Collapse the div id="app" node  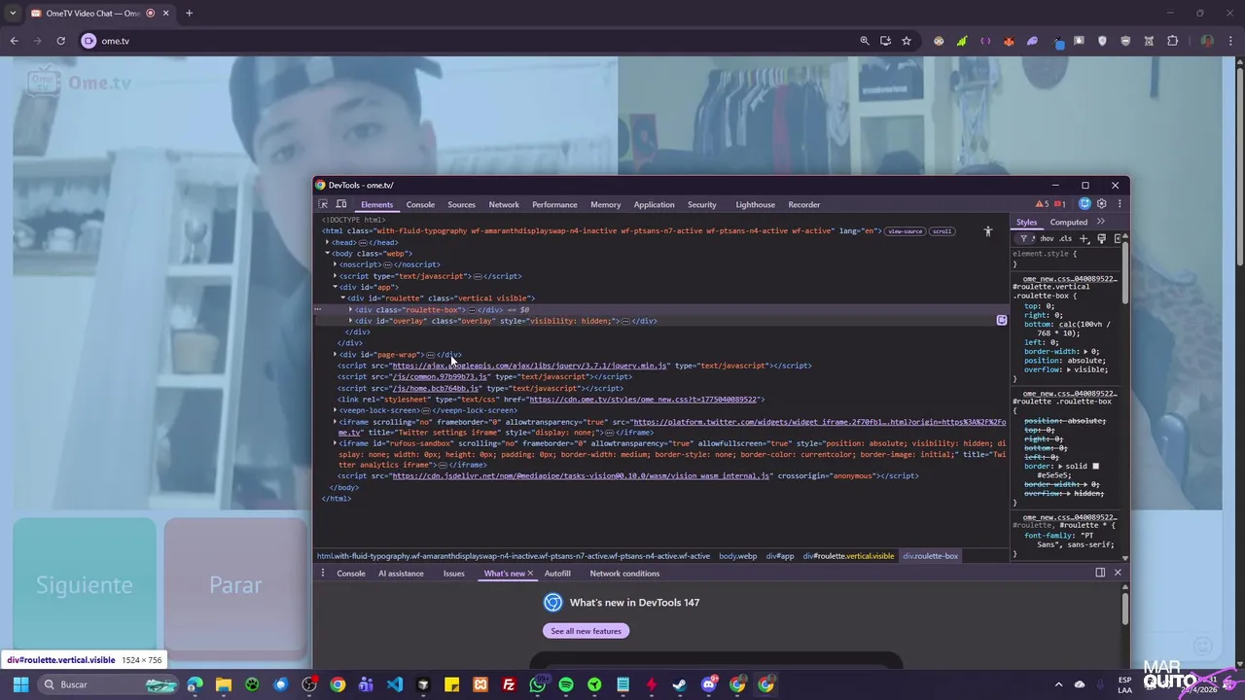point(336,287)
